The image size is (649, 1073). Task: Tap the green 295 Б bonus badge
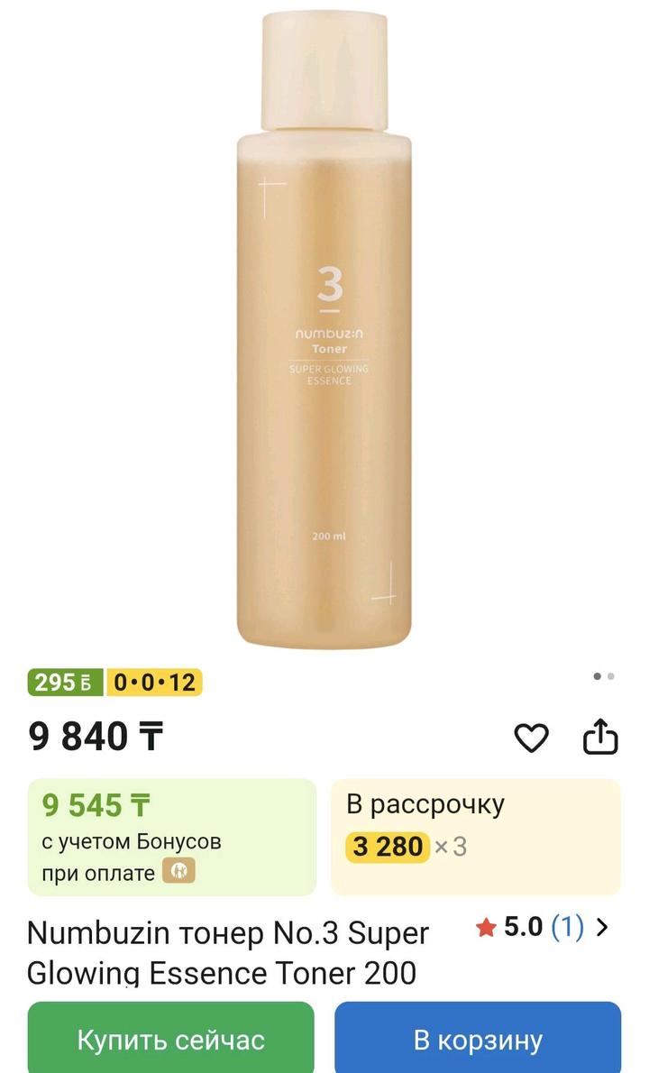coord(65,683)
